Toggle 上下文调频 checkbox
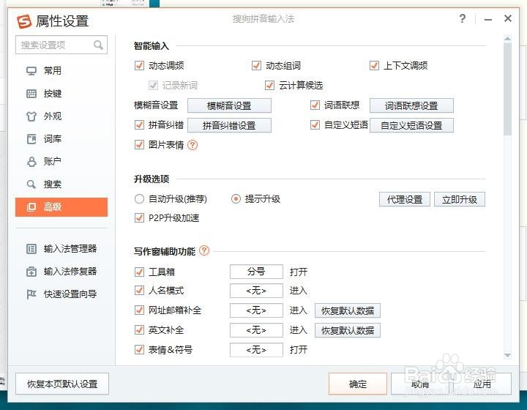Viewport: 527px width, 410px height. click(x=374, y=66)
